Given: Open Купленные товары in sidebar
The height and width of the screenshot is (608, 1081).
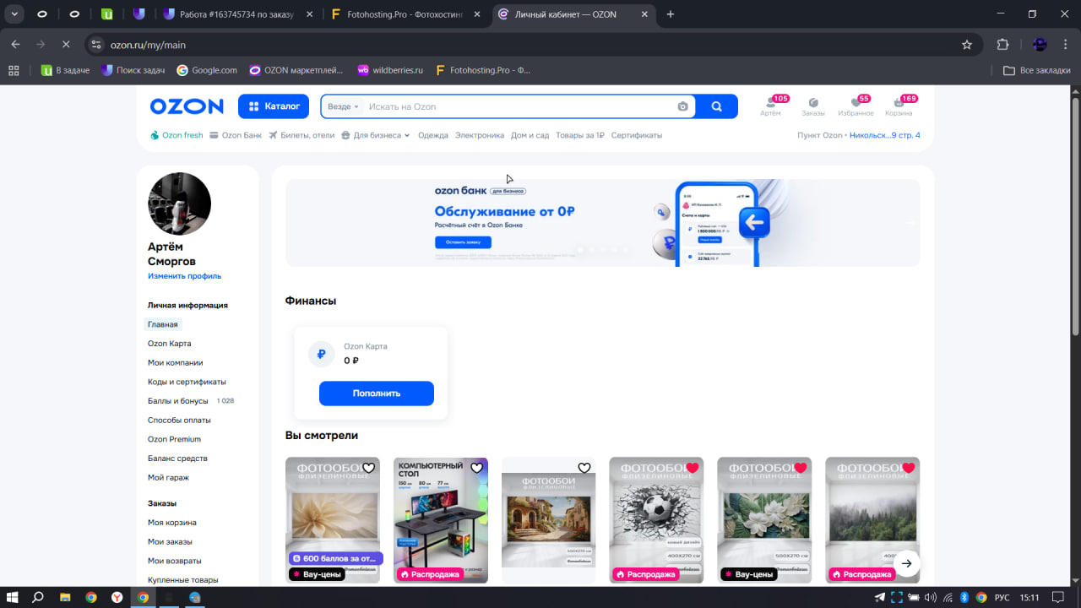Looking at the screenshot, I should [x=183, y=580].
